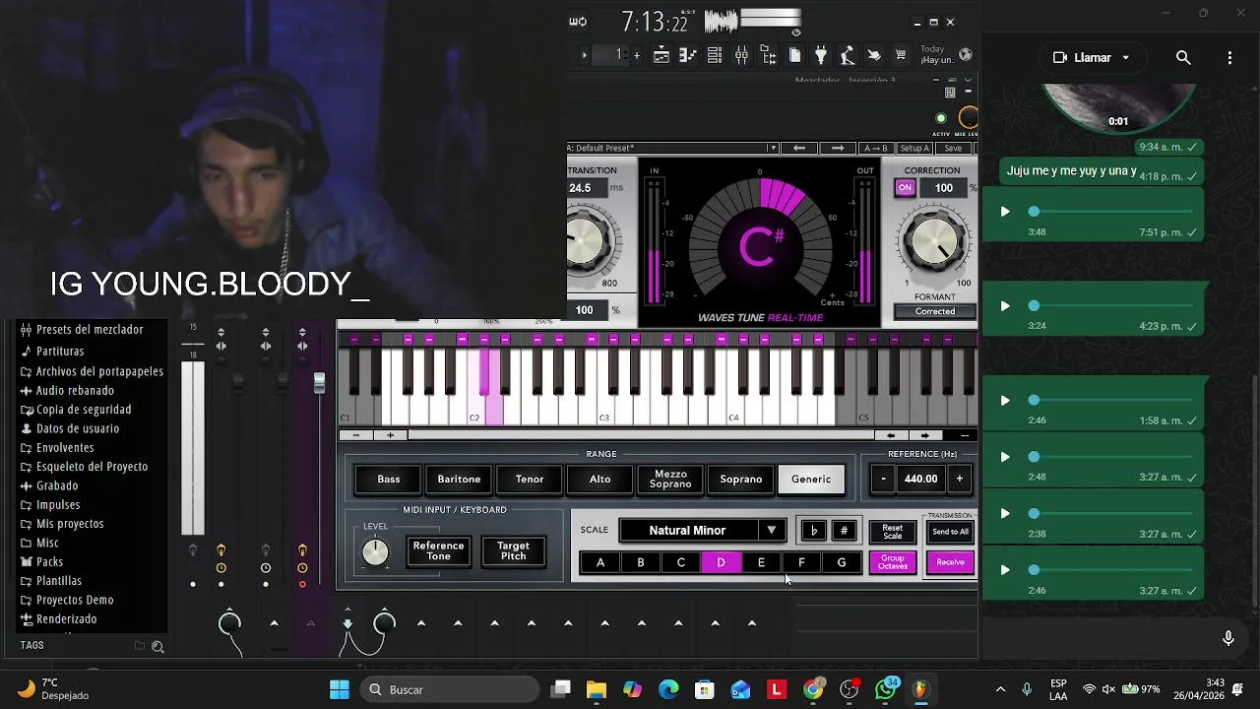
Task: Open the Default Preset dropdown arrow
Action: click(773, 148)
